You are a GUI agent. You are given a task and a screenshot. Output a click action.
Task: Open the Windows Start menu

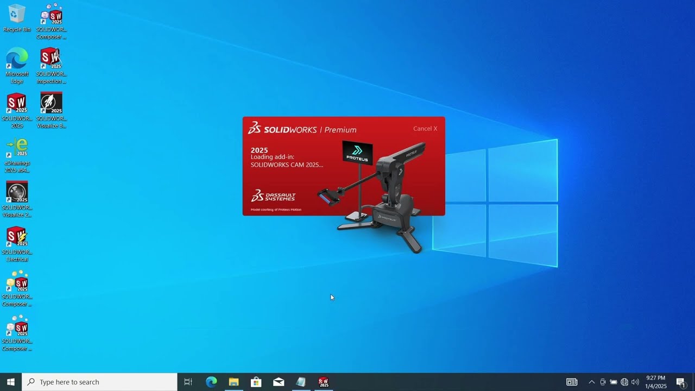11,382
